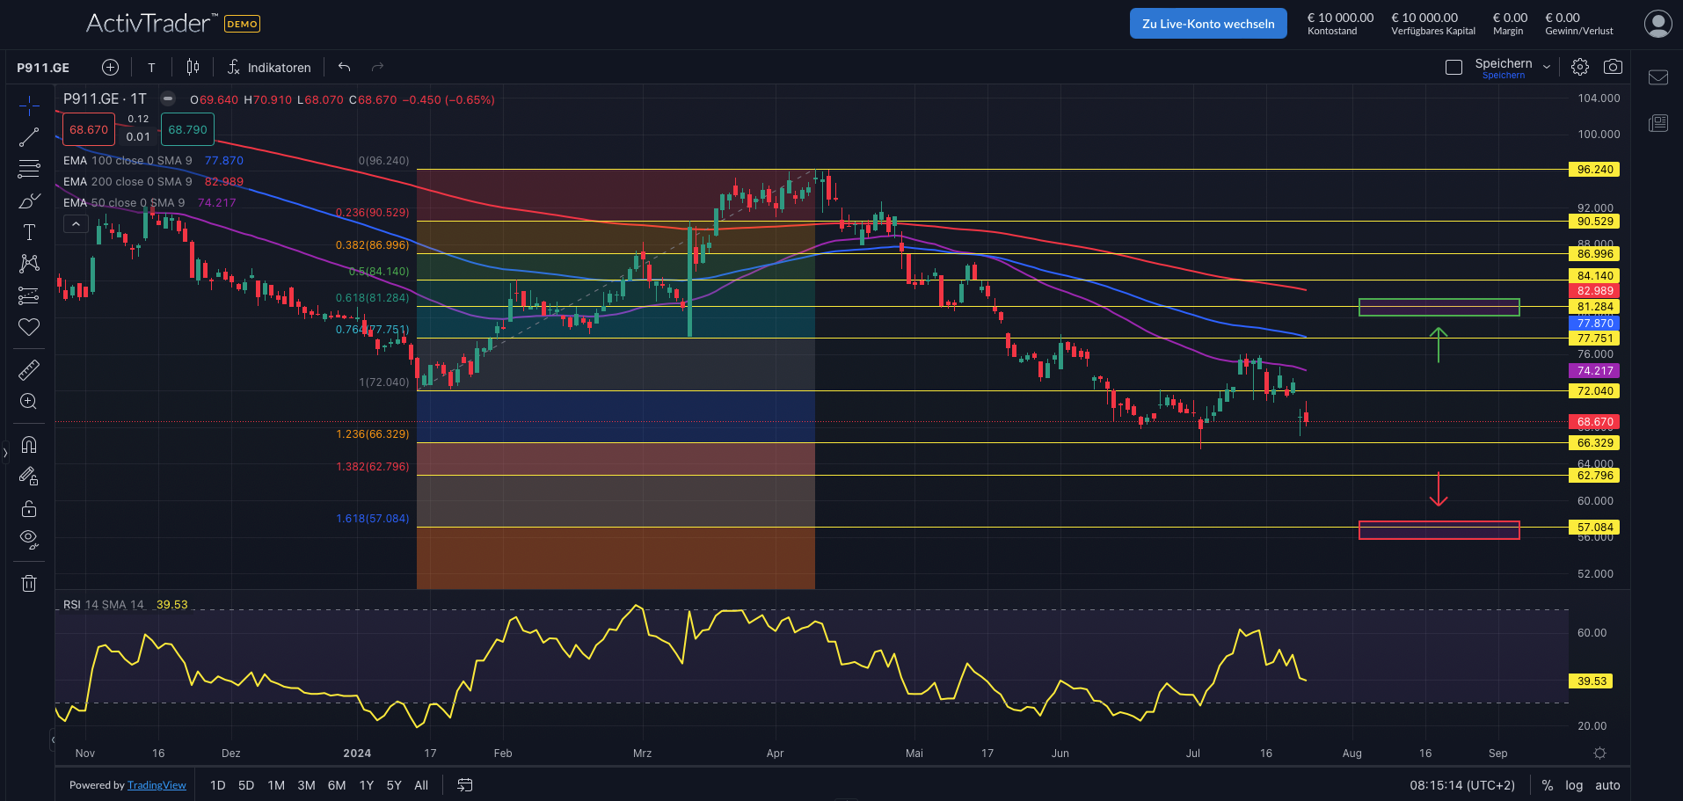The image size is (1683, 801).
Task: Switch to the 1Y time range
Action: (367, 785)
